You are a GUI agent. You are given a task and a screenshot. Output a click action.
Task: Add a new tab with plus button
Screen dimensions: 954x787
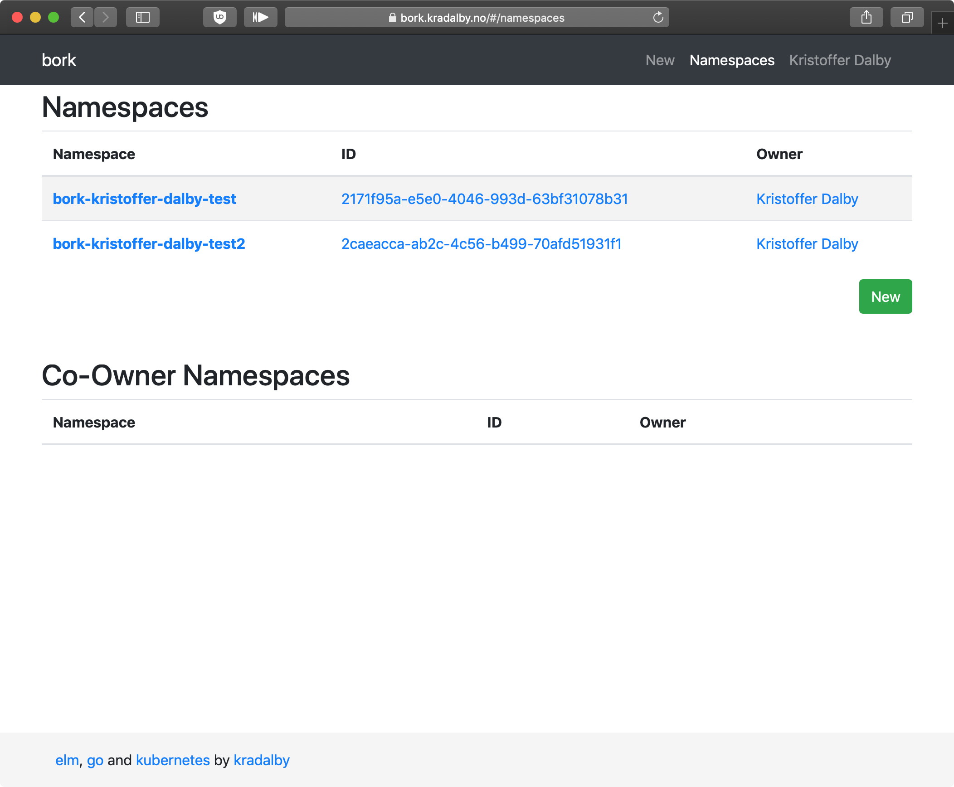tap(943, 23)
